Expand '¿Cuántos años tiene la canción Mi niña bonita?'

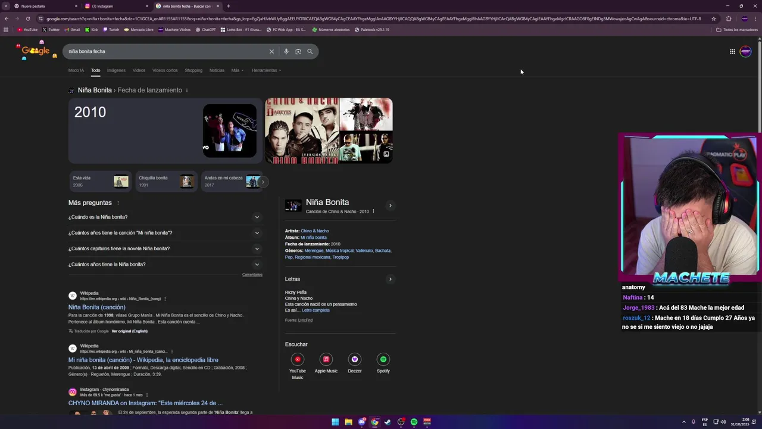coord(164,233)
